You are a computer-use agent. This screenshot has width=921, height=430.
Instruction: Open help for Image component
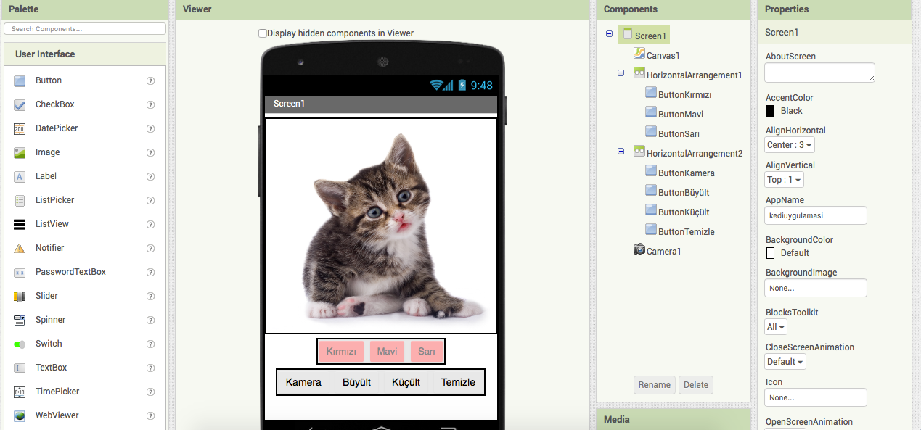tap(150, 153)
